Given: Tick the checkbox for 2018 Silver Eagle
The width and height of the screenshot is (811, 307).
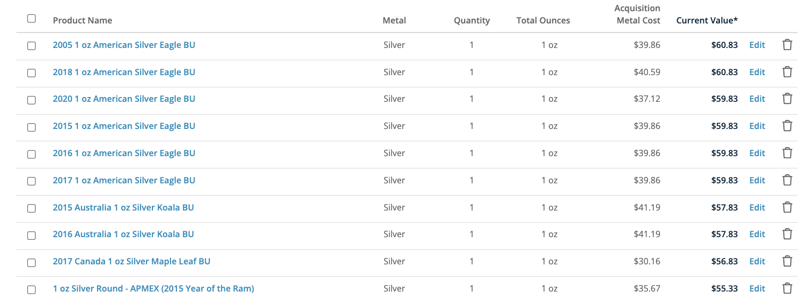Looking at the screenshot, I should (x=31, y=73).
